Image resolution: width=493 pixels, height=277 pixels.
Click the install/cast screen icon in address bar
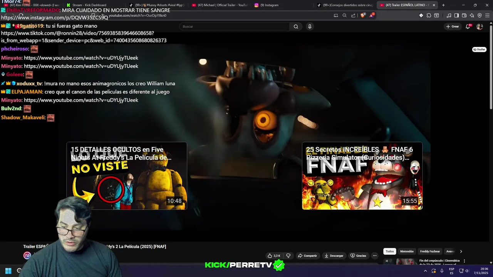pyautogui.click(x=336, y=15)
